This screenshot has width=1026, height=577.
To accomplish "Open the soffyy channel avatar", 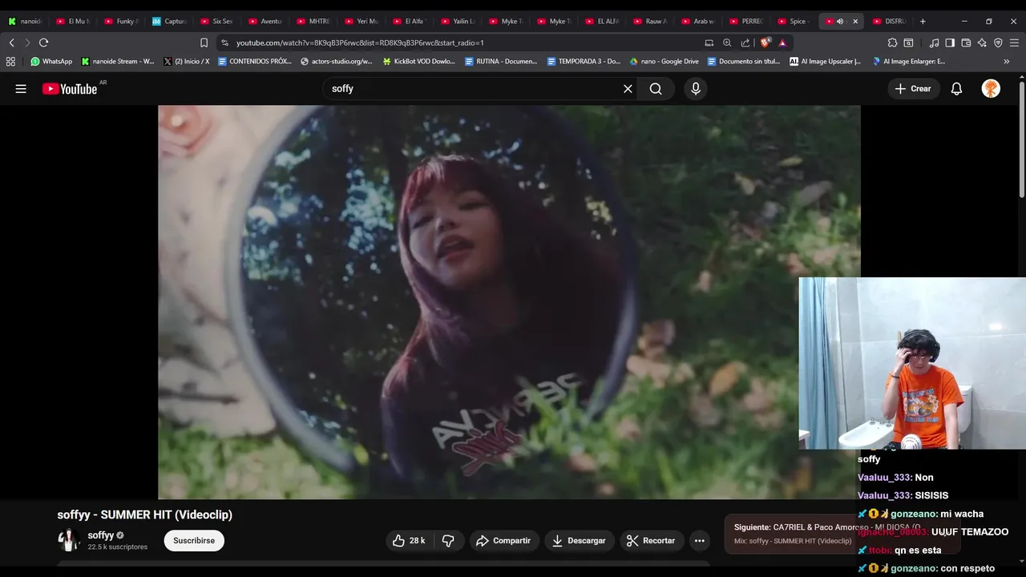I will [x=68, y=541].
